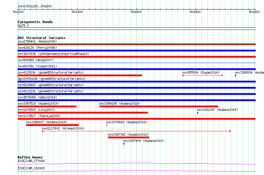Select the EXOC2|NR_073064 gene label
The width and height of the screenshot is (264, 175).
click(x=31, y=161)
